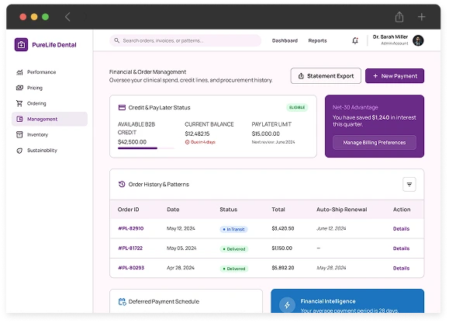Click the Due in 4 days warning icon

click(x=187, y=142)
